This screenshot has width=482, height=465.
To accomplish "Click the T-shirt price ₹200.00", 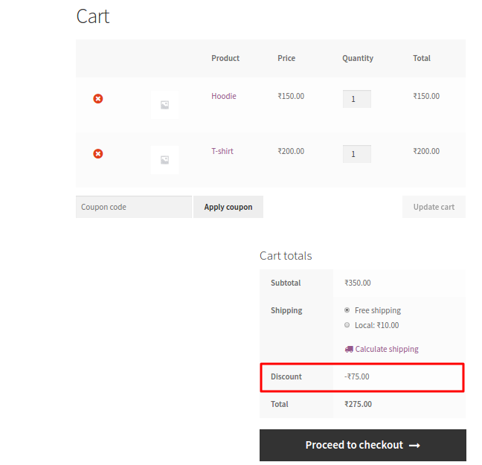I will 291,151.
